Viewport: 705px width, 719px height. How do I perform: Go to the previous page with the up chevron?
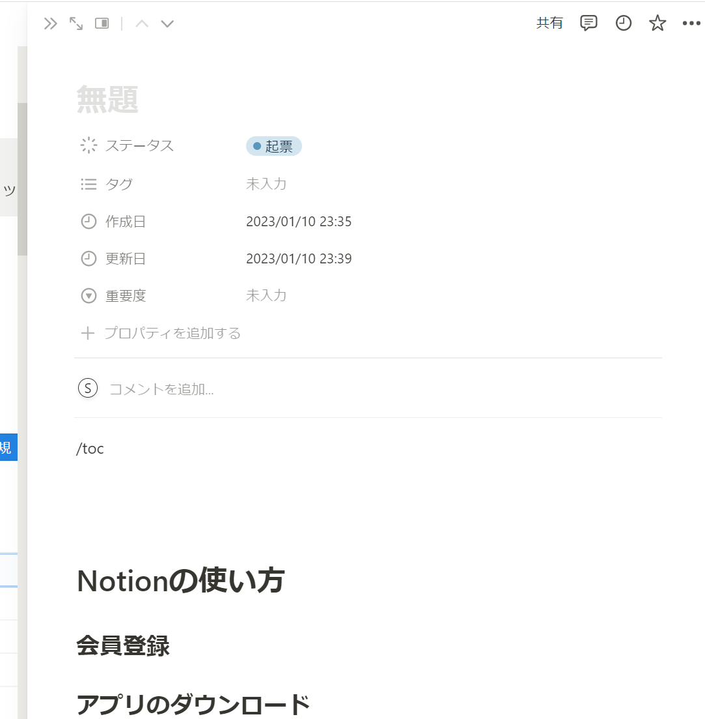pyautogui.click(x=142, y=23)
